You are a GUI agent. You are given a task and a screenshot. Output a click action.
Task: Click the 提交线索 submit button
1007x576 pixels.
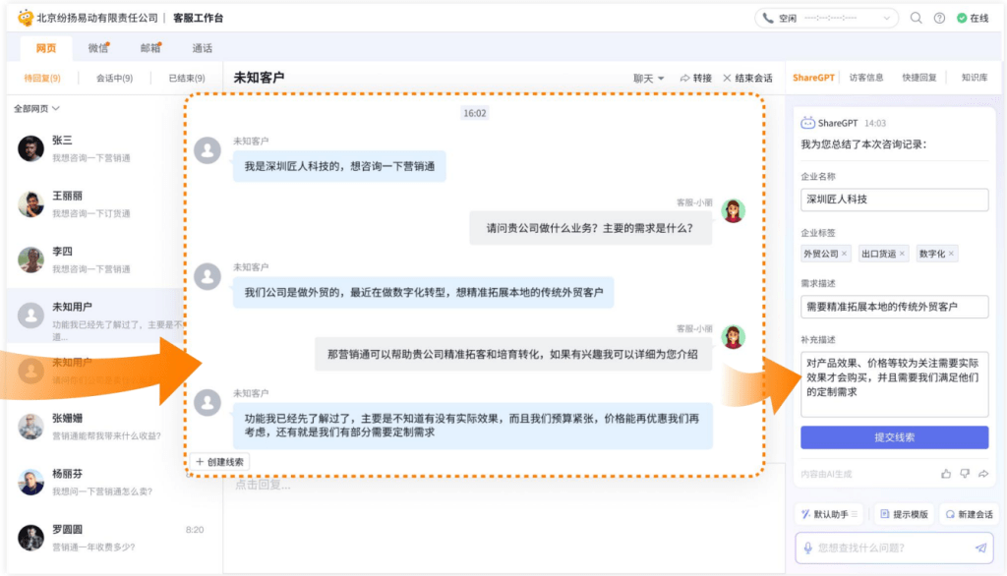[894, 437]
